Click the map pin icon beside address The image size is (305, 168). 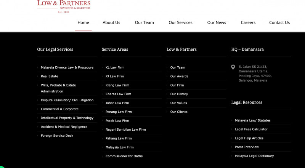pos(233,67)
